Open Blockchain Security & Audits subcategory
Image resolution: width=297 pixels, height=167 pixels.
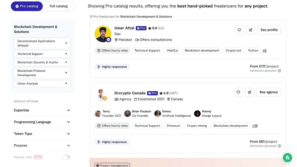pos(42,62)
